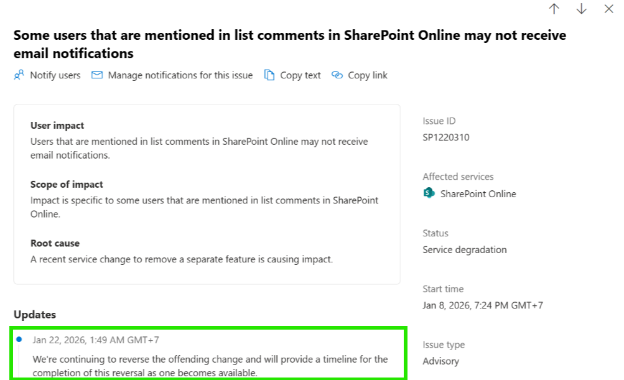Click the user impact description paragraph
This screenshot has height=380, width=624.
199,149
